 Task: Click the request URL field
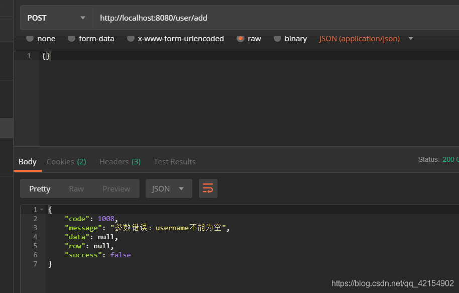click(x=201, y=18)
